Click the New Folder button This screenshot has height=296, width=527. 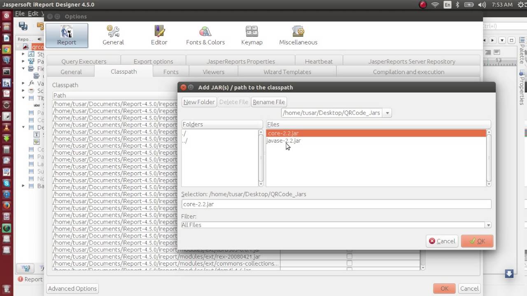coord(199,102)
